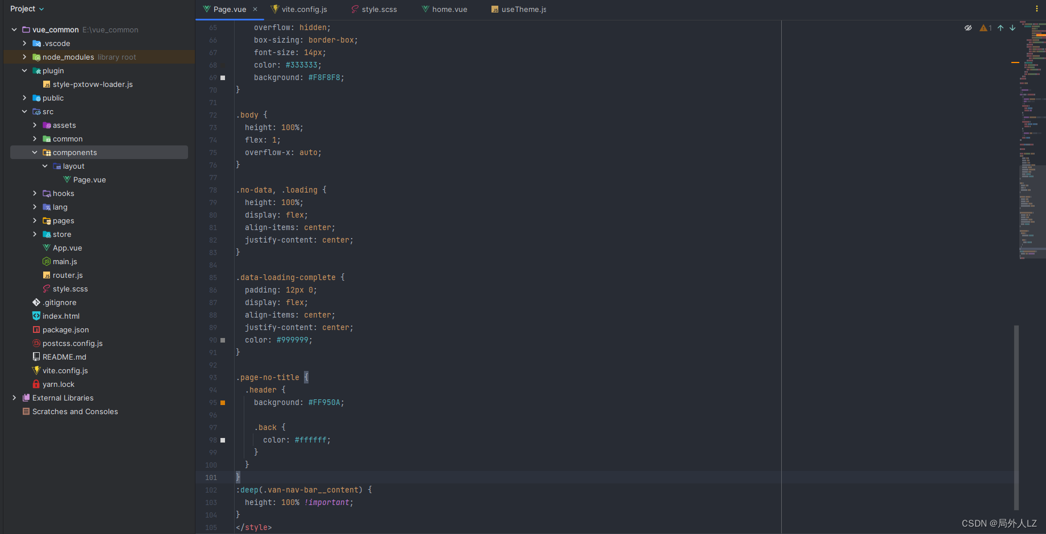This screenshot has height=534, width=1046.
Task: Click the store folder icon
Action: point(47,234)
